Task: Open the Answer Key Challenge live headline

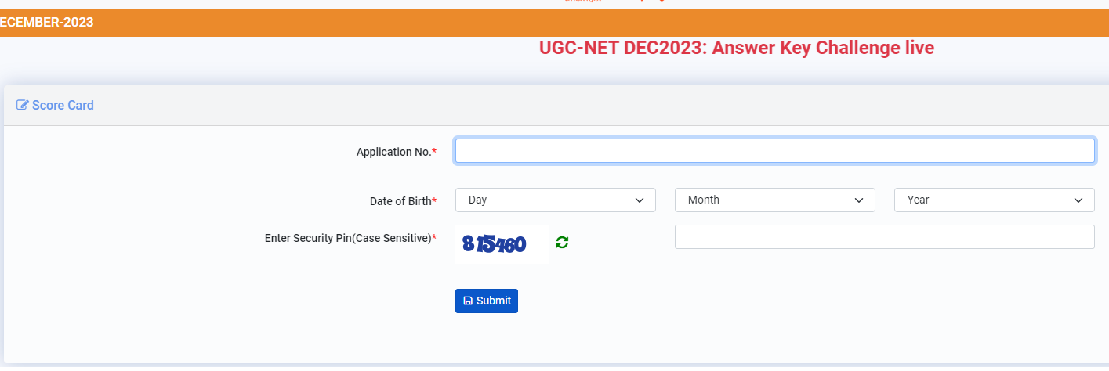Action: 736,48
